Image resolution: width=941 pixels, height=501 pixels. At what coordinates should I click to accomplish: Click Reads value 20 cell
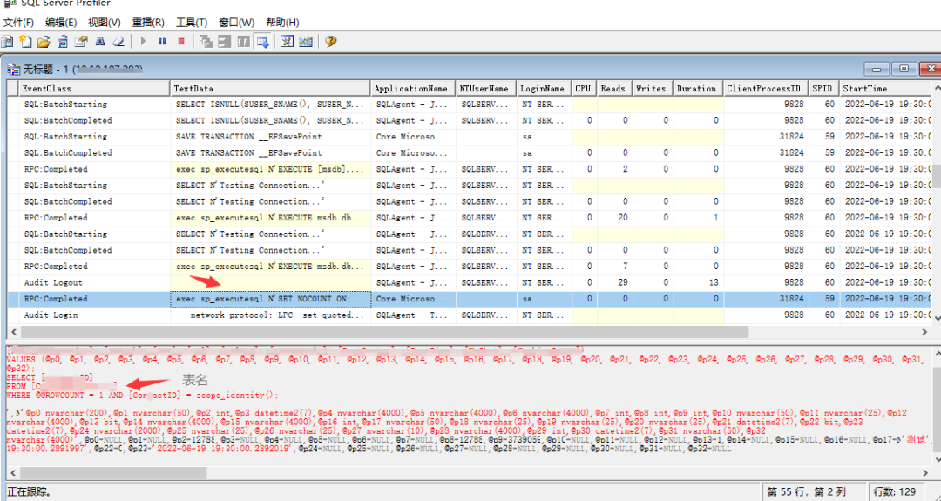[x=614, y=217]
